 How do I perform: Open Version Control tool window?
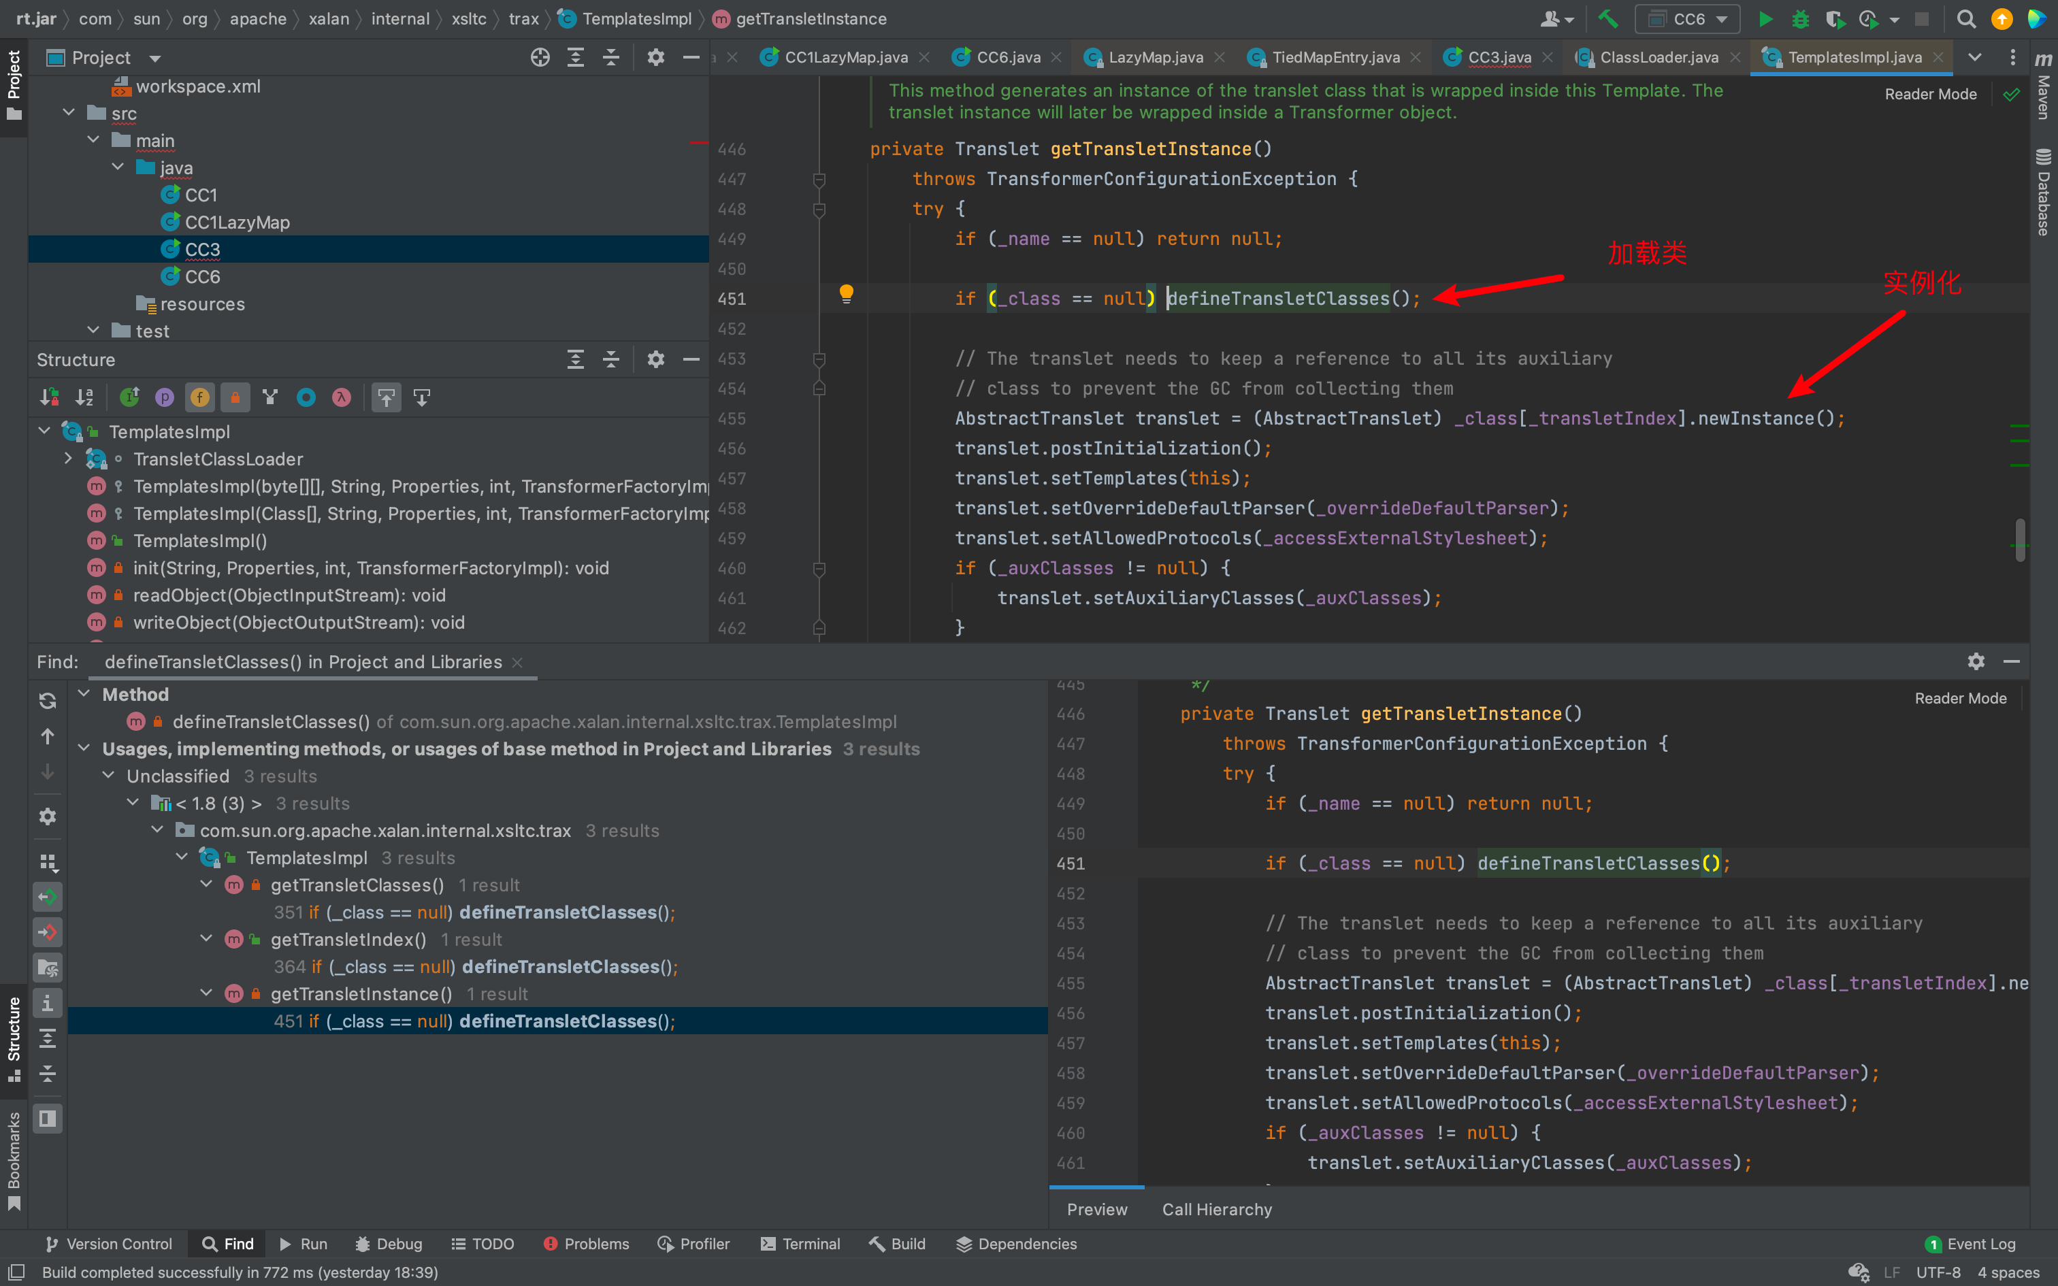click(109, 1244)
